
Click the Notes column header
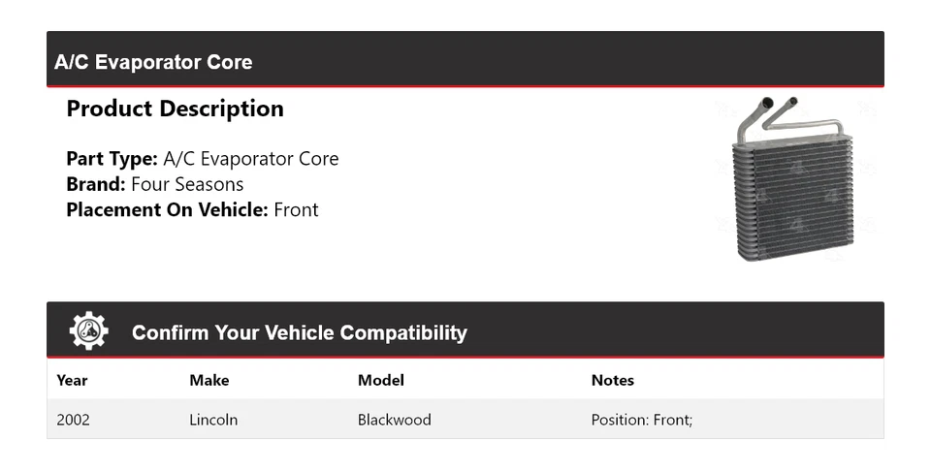pyautogui.click(x=612, y=380)
